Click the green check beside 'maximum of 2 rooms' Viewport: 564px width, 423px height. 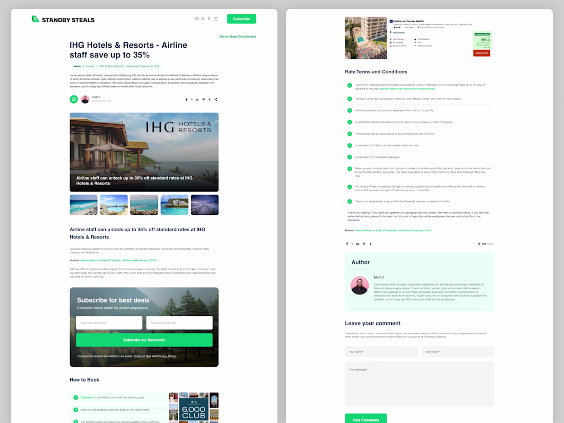tap(349, 157)
